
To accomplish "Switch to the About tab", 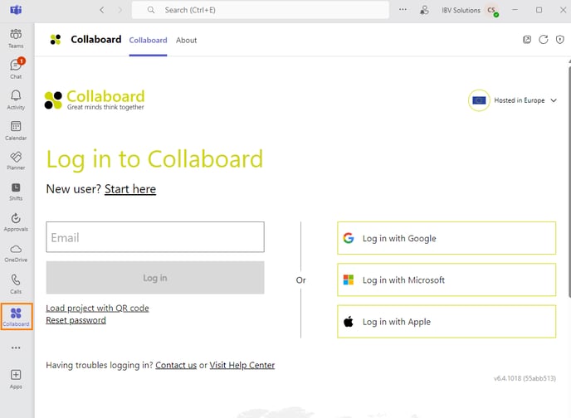I will [186, 41].
